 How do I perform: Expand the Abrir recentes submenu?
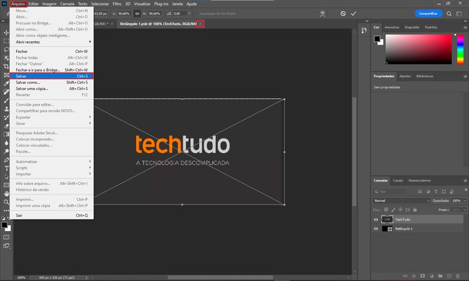point(51,42)
